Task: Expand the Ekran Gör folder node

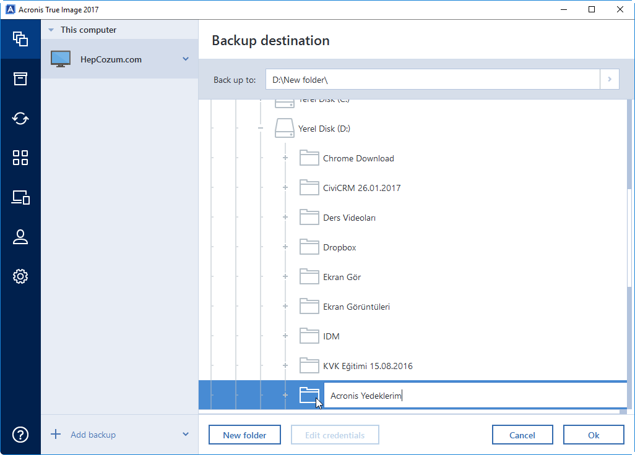Action: [285, 276]
